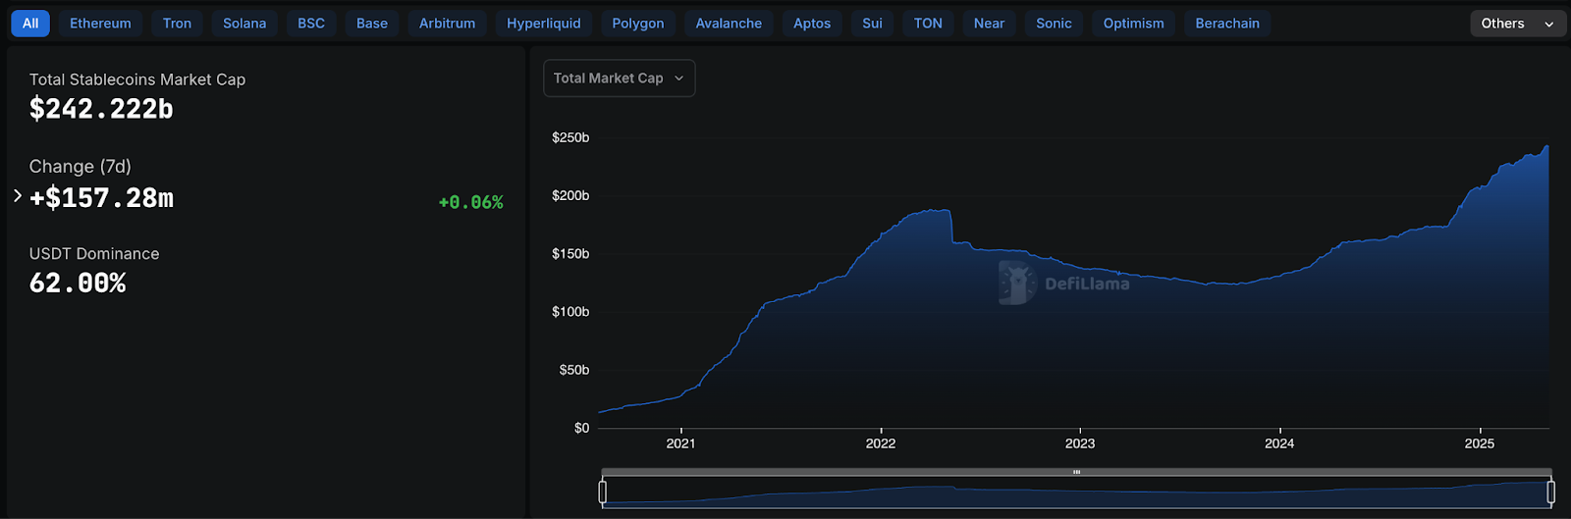This screenshot has width=1571, height=519.
Task: Choose the Sonic chain tab
Action: click(x=1054, y=24)
